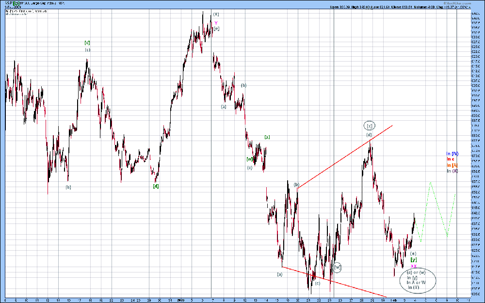Click the gray (X) label at chart peak
Screen dimensions: 485x303
[216, 14]
